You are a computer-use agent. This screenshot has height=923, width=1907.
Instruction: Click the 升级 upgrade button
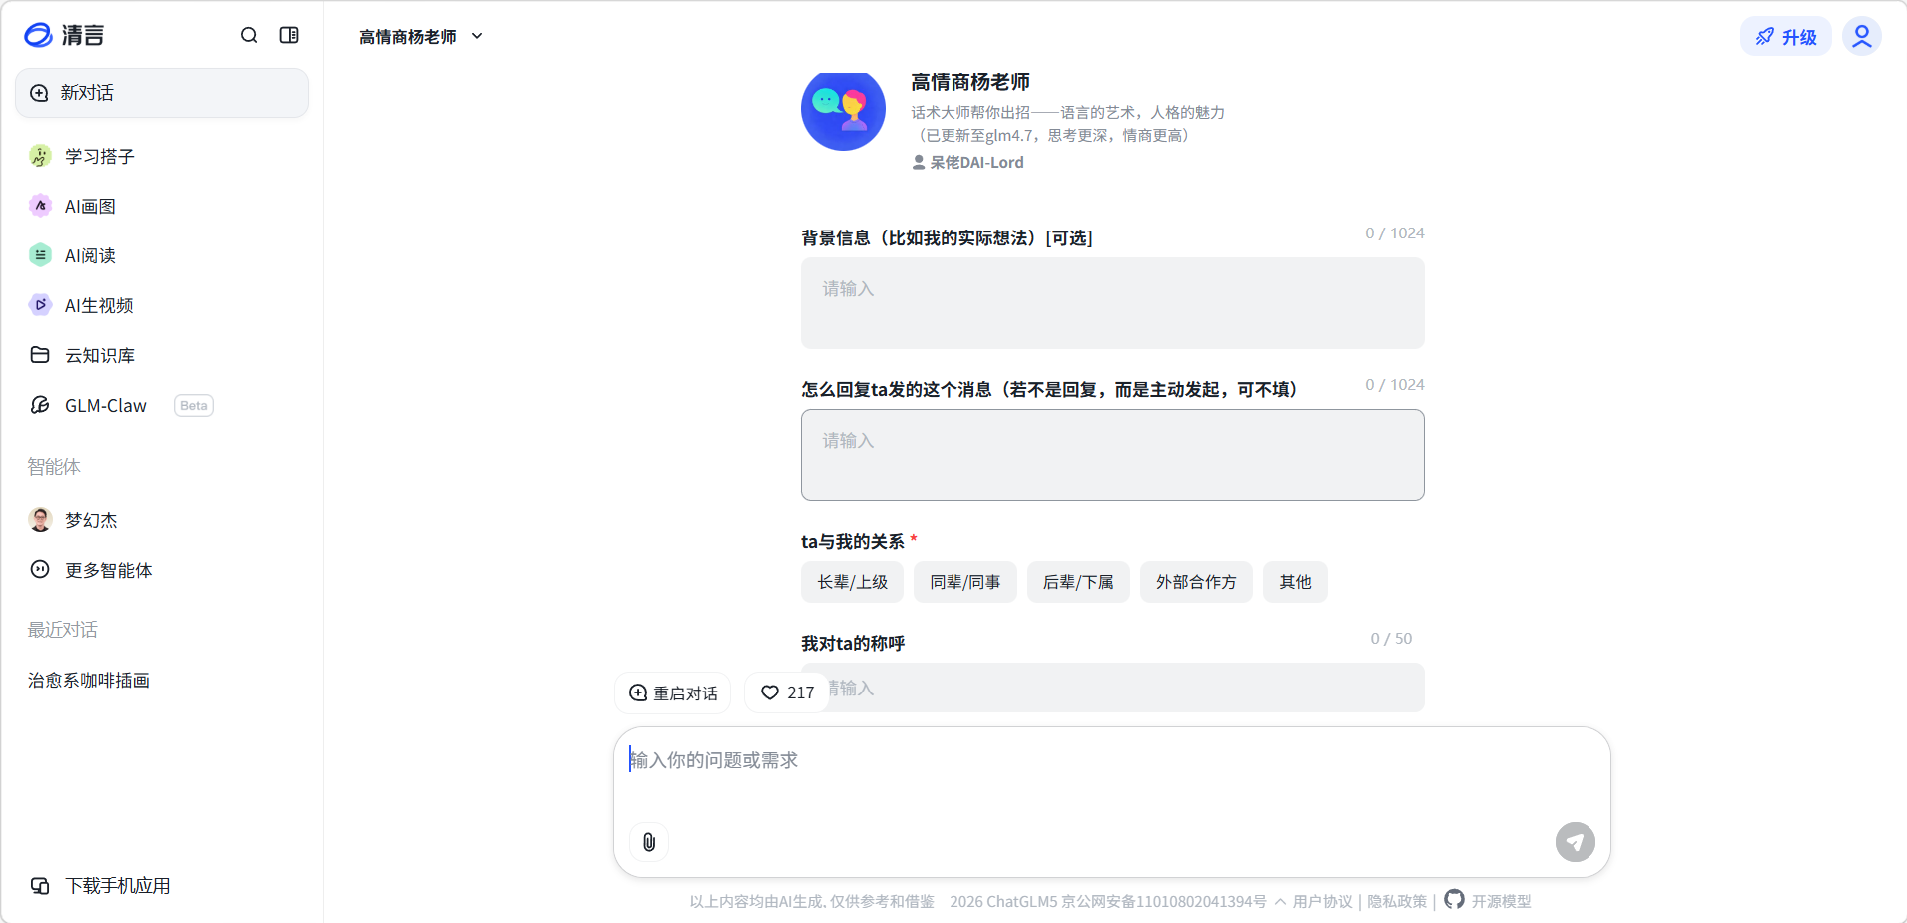click(x=1786, y=37)
